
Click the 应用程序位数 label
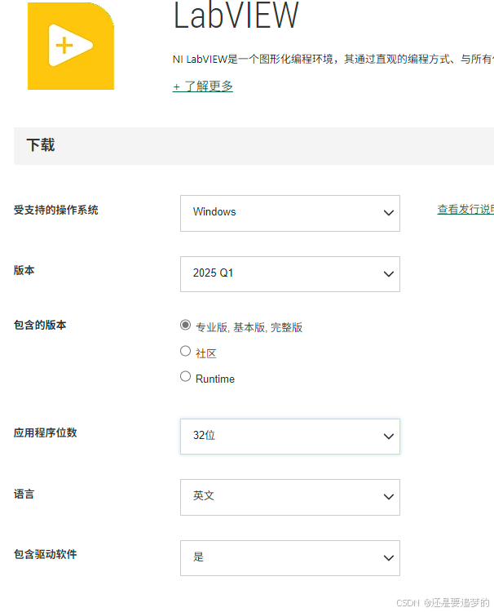coord(45,432)
